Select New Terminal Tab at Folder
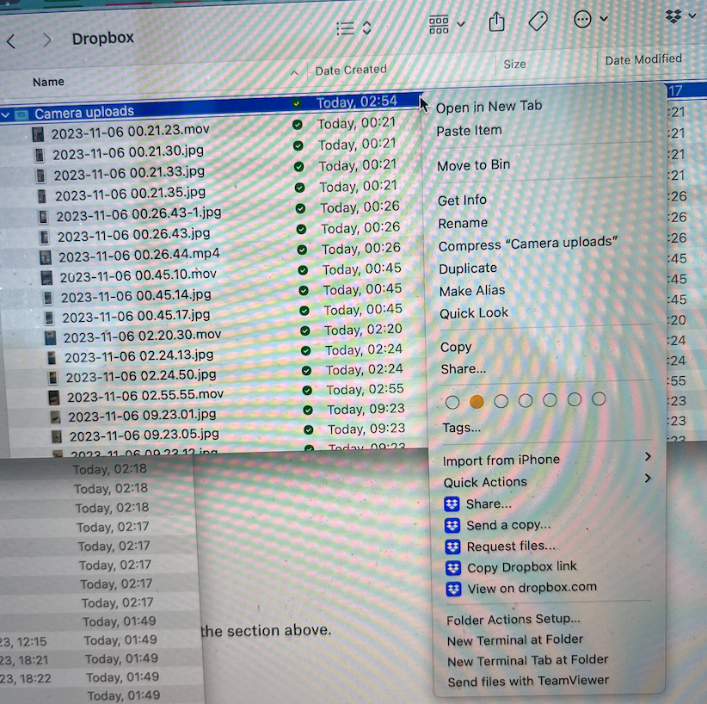The image size is (707, 704). (527, 661)
